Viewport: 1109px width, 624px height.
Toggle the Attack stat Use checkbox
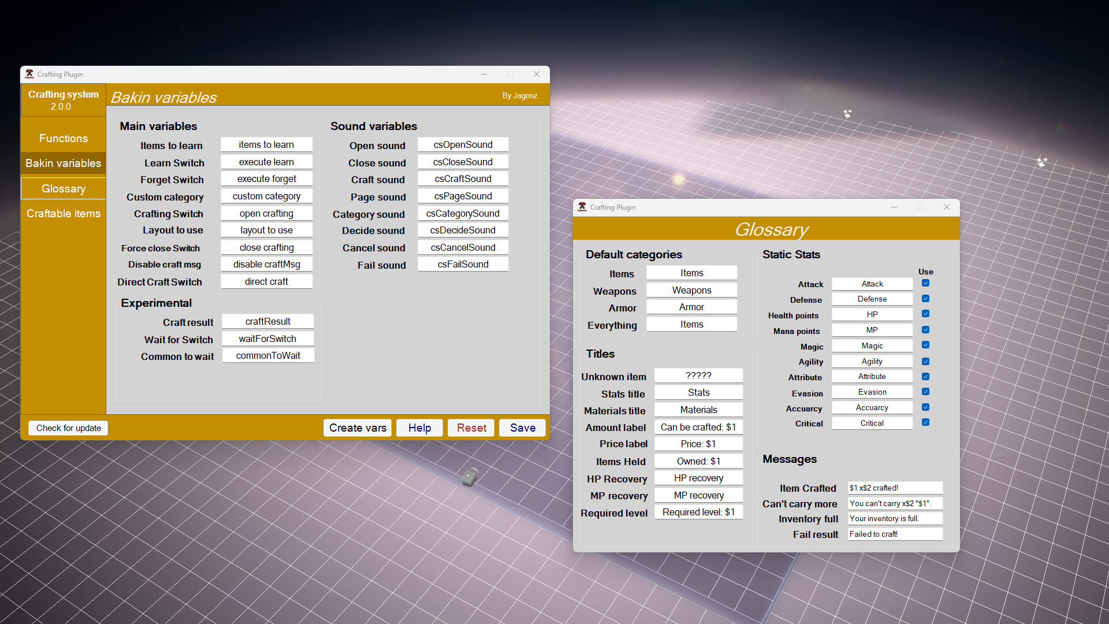pyautogui.click(x=925, y=283)
